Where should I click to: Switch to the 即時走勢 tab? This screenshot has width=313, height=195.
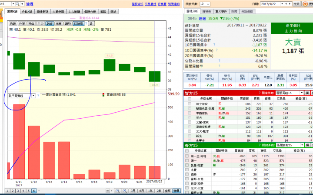(x=43, y=12)
